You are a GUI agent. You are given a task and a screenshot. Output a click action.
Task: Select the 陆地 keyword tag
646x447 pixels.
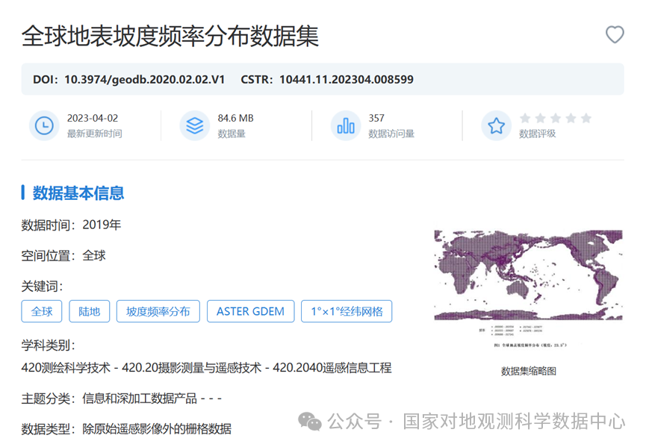click(x=90, y=311)
